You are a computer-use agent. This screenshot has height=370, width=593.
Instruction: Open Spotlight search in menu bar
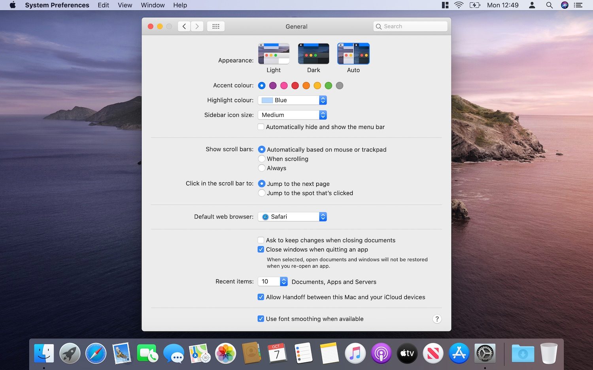click(549, 5)
